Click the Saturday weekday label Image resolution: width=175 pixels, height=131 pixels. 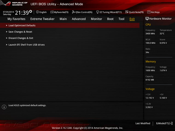7,14
